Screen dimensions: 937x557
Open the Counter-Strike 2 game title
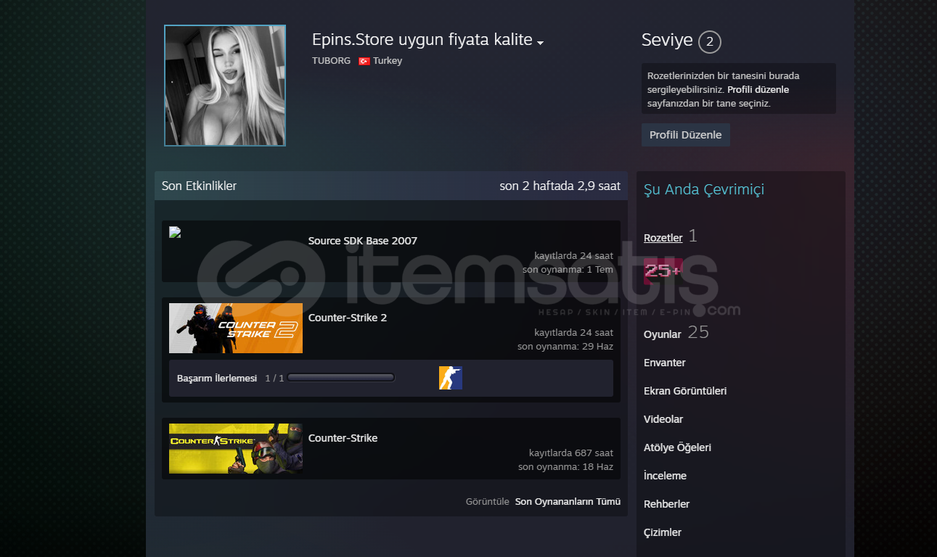click(348, 318)
